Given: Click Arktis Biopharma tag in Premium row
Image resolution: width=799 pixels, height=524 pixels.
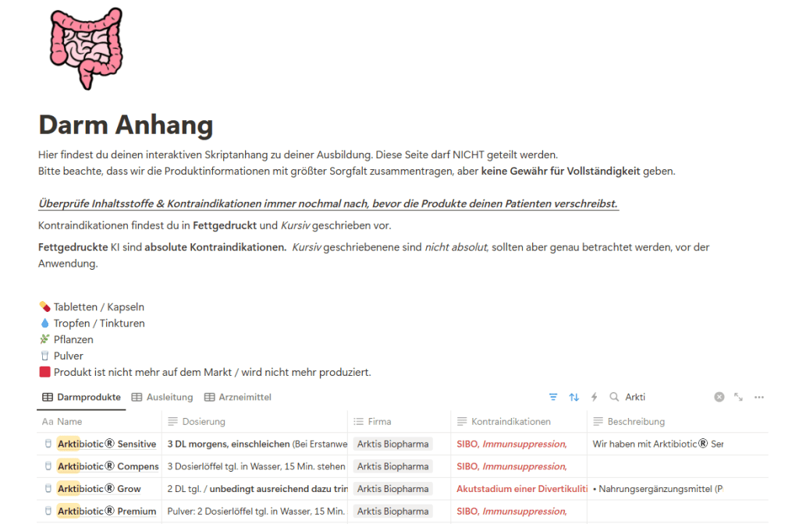Looking at the screenshot, I should point(393,512).
